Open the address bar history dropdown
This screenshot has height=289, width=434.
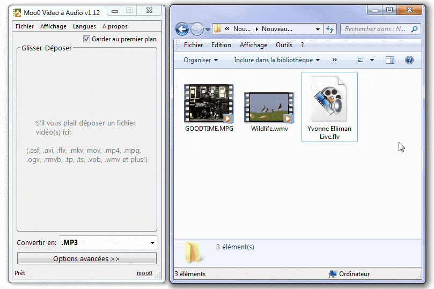(318, 29)
